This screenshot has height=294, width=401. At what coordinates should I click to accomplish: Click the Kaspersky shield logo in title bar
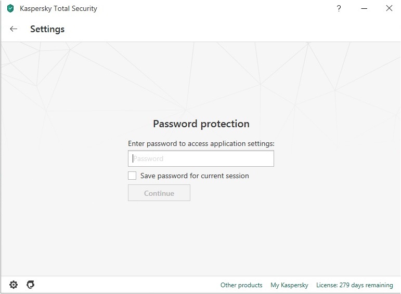coord(10,8)
